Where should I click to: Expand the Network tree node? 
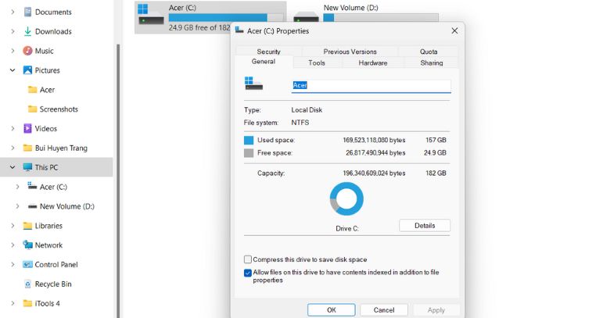(13, 245)
